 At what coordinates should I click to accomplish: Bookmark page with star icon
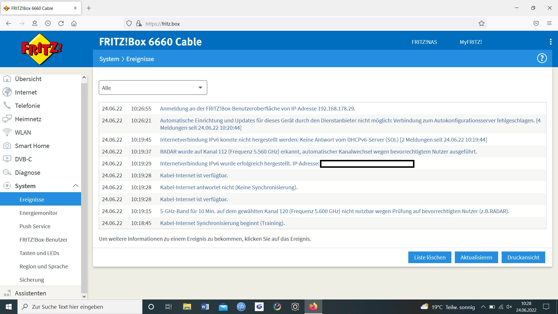pyautogui.click(x=482, y=24)
